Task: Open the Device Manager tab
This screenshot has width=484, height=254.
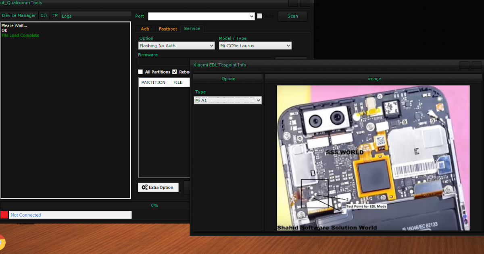Action: point(19,16)
